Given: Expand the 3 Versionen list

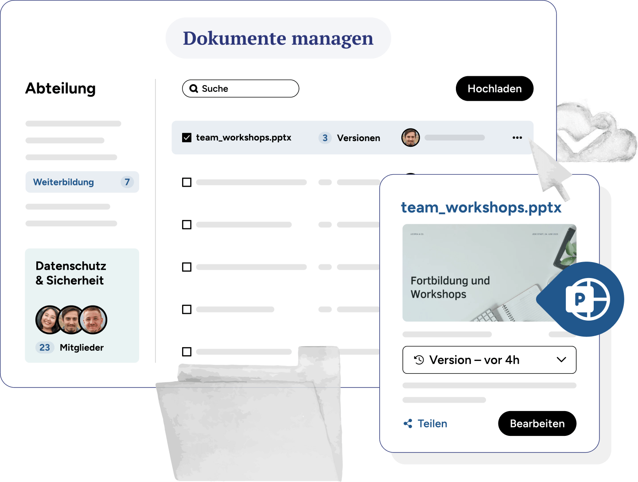Looking at the screenshot, I should click(350, 138).
